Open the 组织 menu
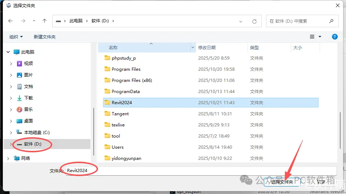This screenshot has width=346, height=194. 16,37
